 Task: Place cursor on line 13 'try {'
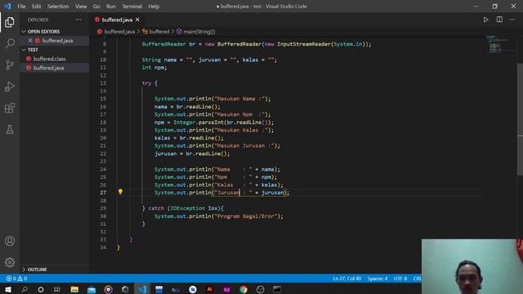150,83
